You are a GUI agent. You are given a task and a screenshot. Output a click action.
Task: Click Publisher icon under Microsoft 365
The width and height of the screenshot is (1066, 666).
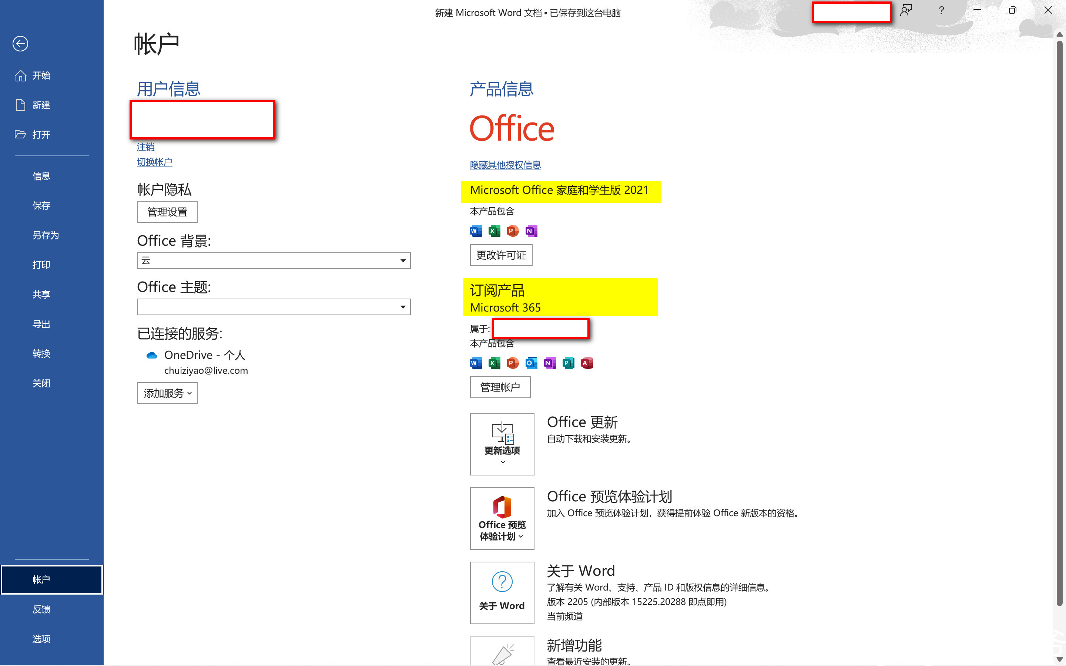pyautogui.click(x=568, y=363)
